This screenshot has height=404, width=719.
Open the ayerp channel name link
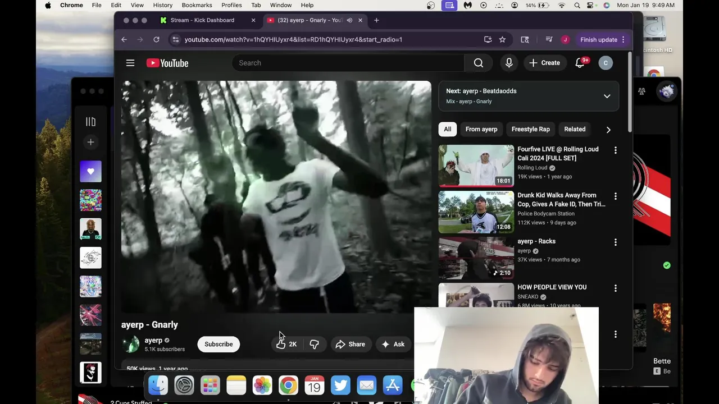tap(153, 340)
